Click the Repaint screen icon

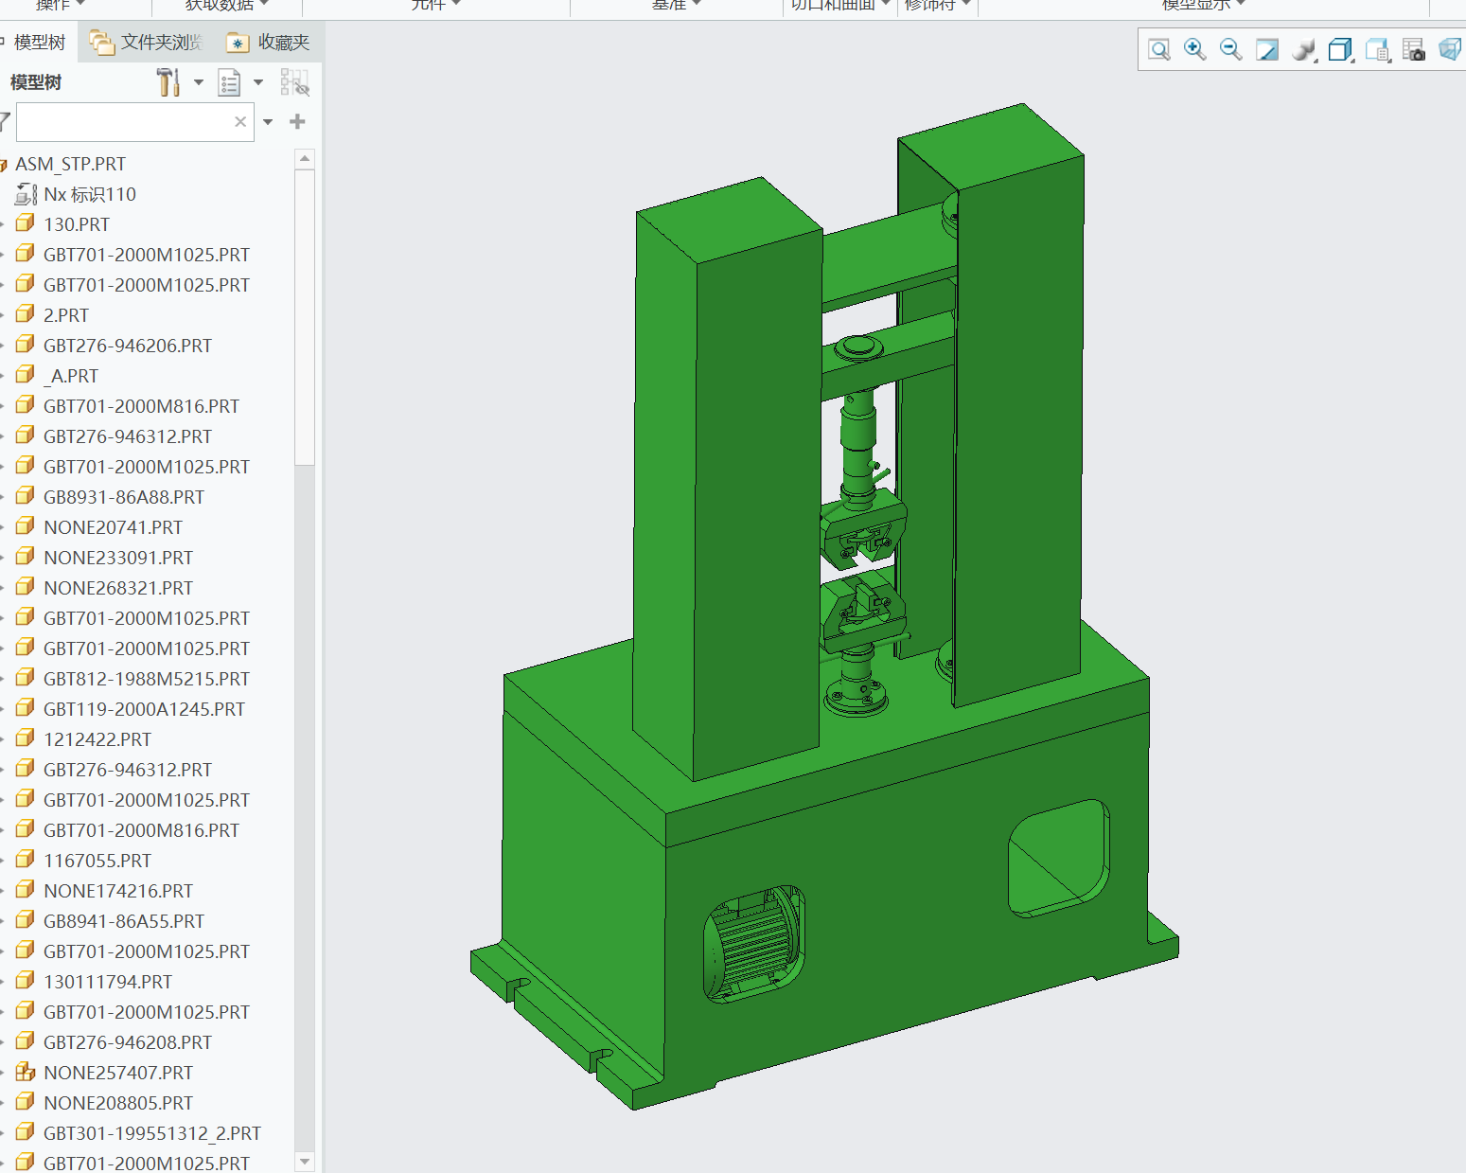click(1266, 49)
